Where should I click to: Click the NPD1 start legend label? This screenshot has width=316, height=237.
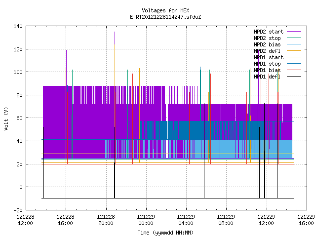269,57
